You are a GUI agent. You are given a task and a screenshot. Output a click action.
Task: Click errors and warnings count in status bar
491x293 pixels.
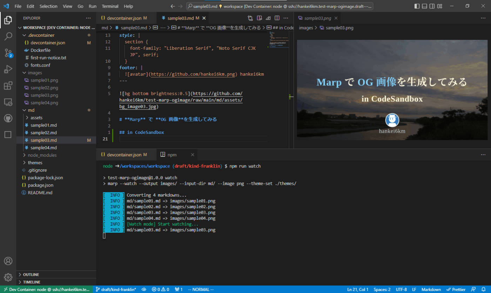click(x=161, y=289)
